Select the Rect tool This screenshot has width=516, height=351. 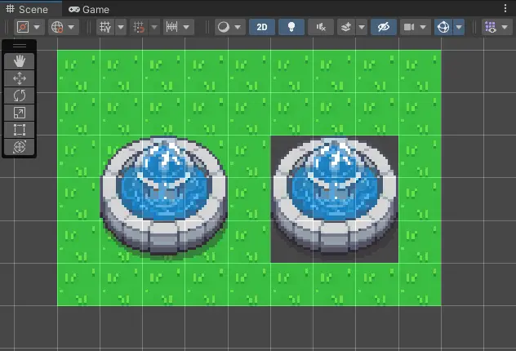pos(20,130)
